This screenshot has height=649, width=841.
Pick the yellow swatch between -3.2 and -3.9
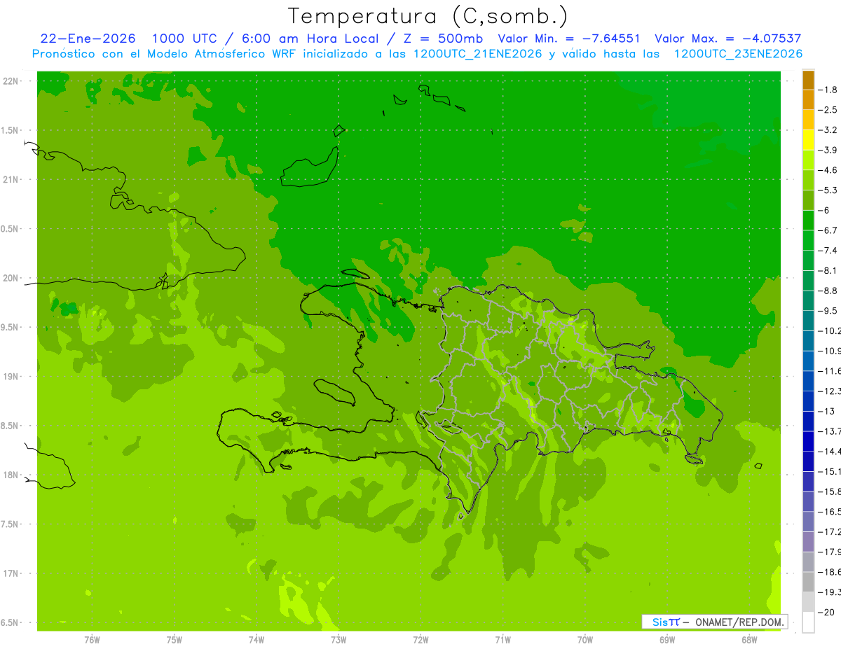(x=808, y=140)
